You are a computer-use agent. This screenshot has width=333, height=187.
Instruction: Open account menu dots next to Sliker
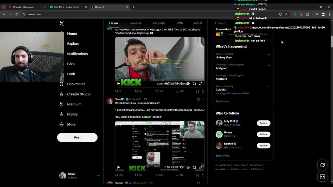pos(98,176)
